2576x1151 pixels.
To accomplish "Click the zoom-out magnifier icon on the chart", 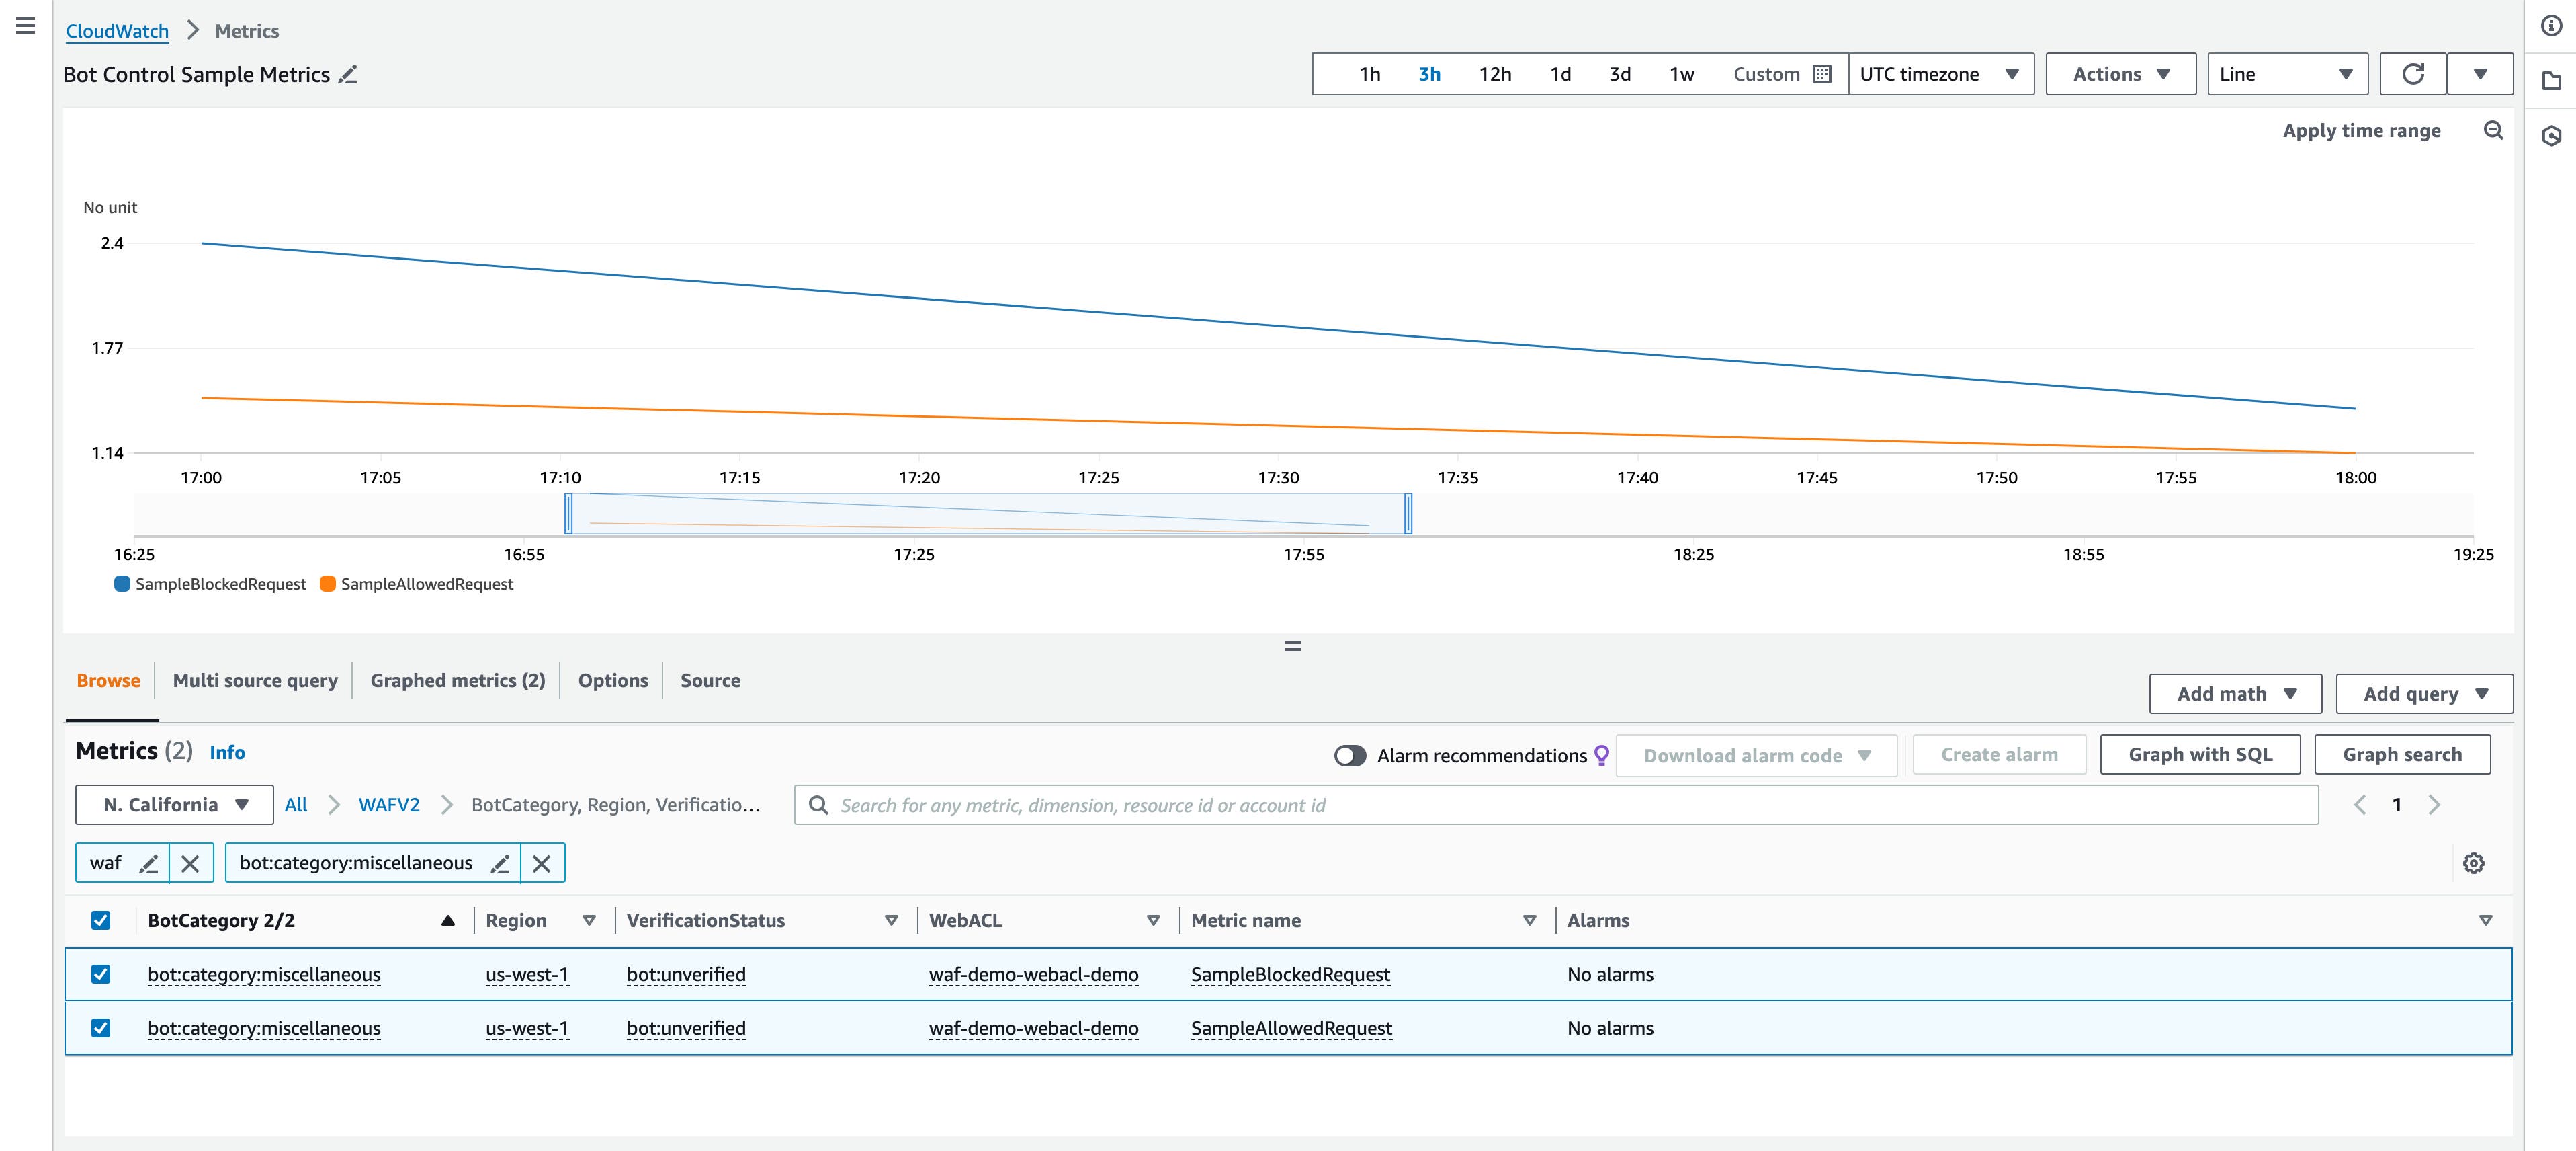I will pyautogui.click(x=2494, y=130).
